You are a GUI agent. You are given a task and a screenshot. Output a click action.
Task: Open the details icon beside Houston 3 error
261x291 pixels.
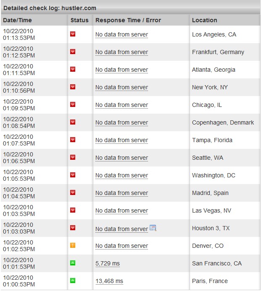[x=153, y=228]
